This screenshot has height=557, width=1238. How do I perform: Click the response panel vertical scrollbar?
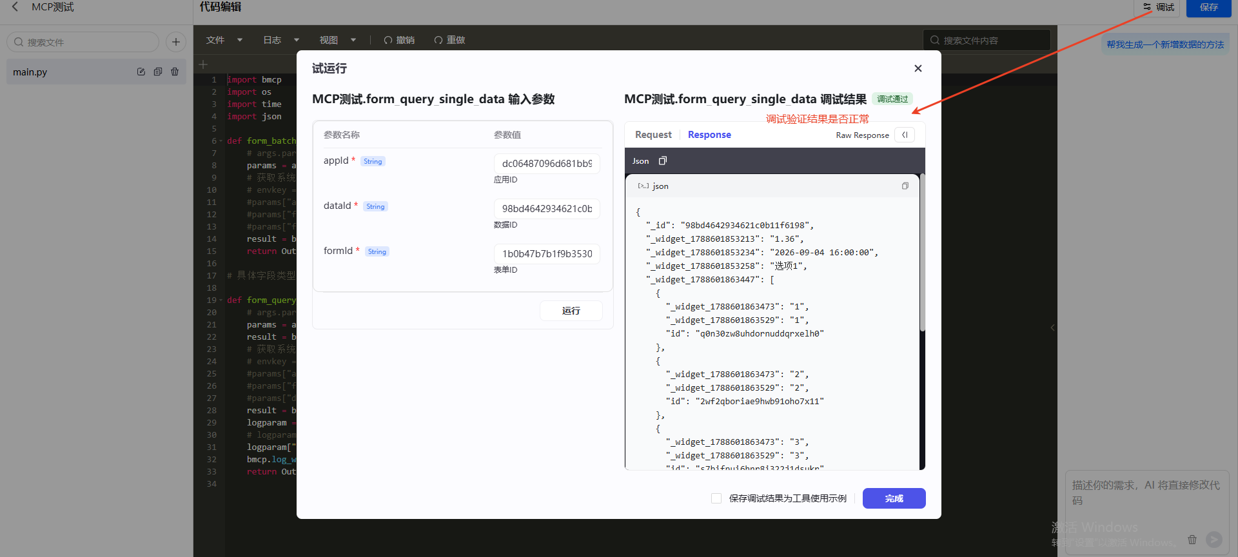922,251
